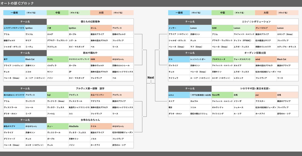Click the グリファード unit cell

(14, 139)
